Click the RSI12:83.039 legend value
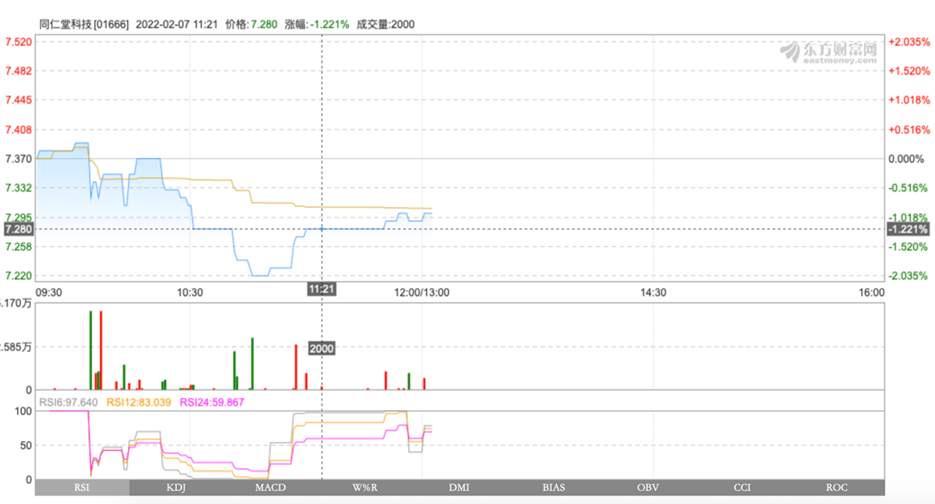Screen dimensions: 935x504 [x=139, y=402]
